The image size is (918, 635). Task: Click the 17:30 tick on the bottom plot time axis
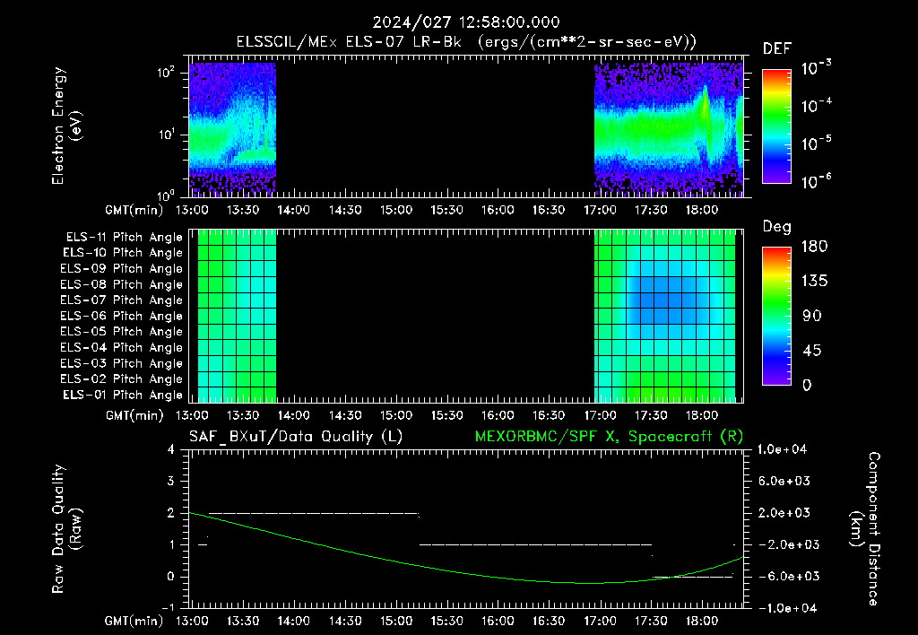tap(651, 621)
